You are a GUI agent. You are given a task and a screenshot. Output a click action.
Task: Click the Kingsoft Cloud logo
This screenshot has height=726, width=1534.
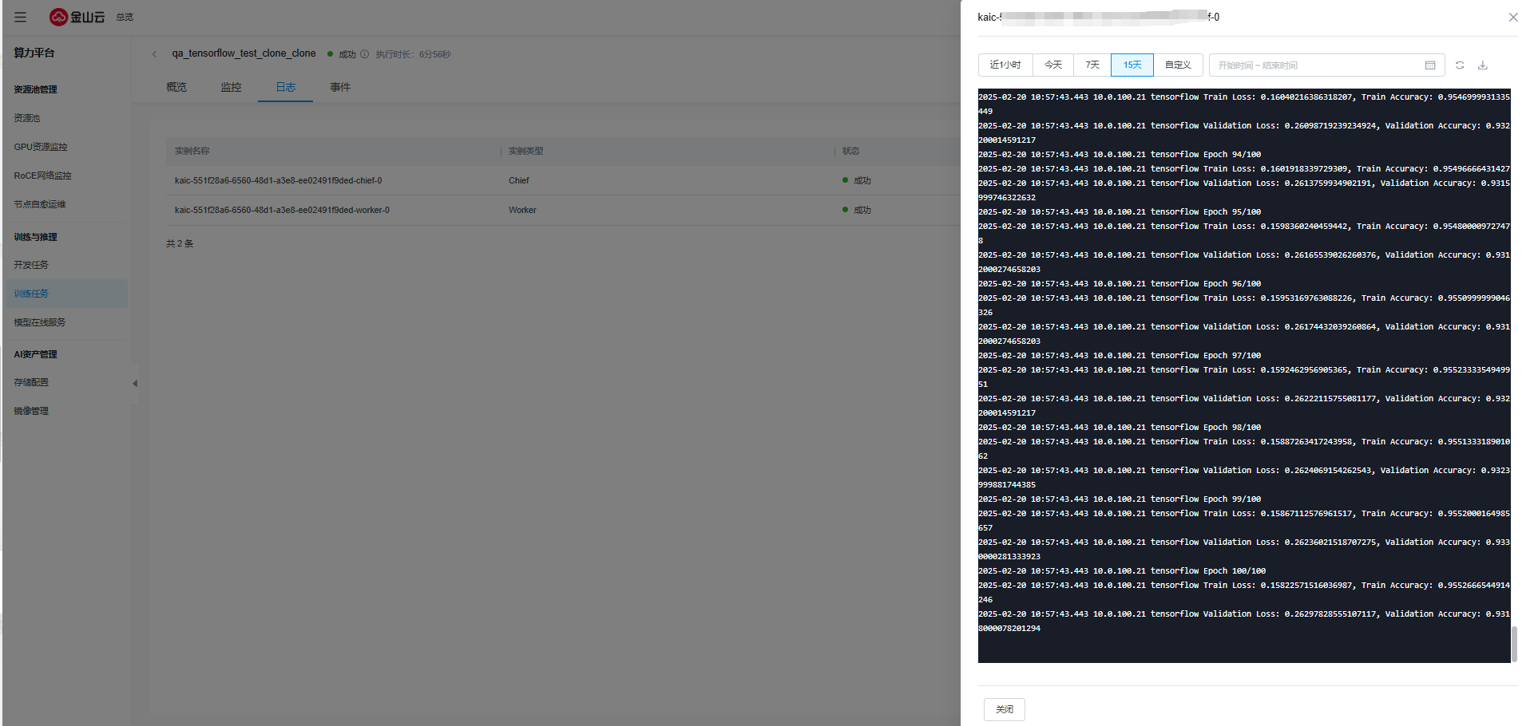[77, 17]
